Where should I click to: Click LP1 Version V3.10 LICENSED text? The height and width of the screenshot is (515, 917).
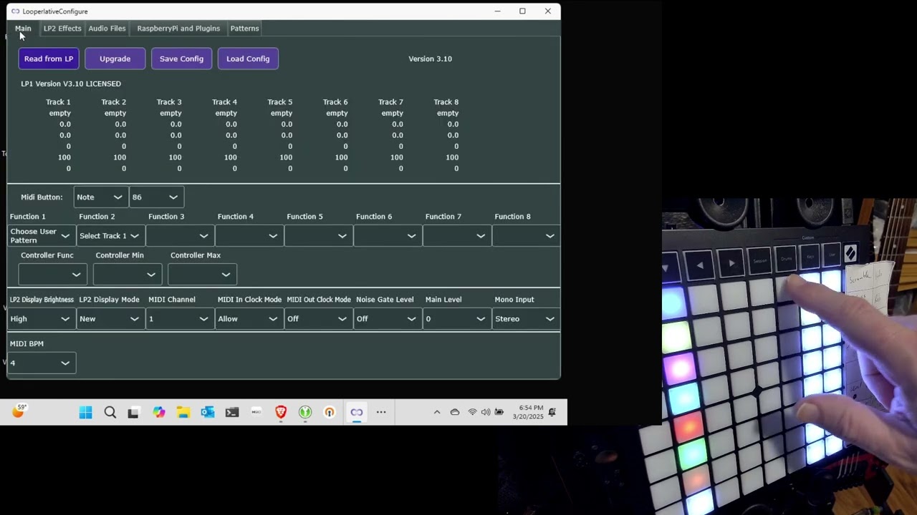(x=71, y=84)
